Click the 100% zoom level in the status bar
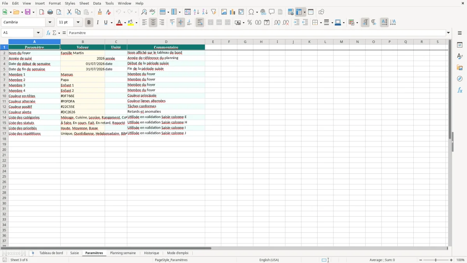The width and height of the screenshot is (467, 263). 460,260
